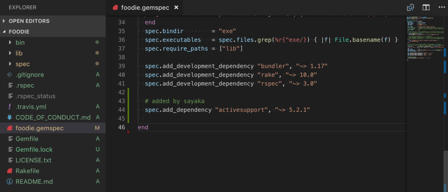Viewport: 448px width, 192px height.
Task: Click the Rakefile ruby icon in explorer
Action: click(10, 171)
